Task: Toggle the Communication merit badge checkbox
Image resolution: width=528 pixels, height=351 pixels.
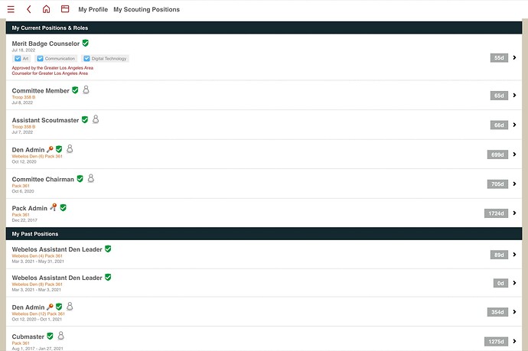Action: (40, 59)
